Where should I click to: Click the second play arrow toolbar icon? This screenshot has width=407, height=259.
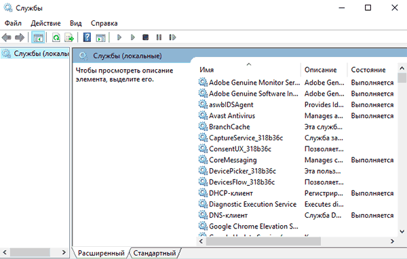[x=133, y=37]
